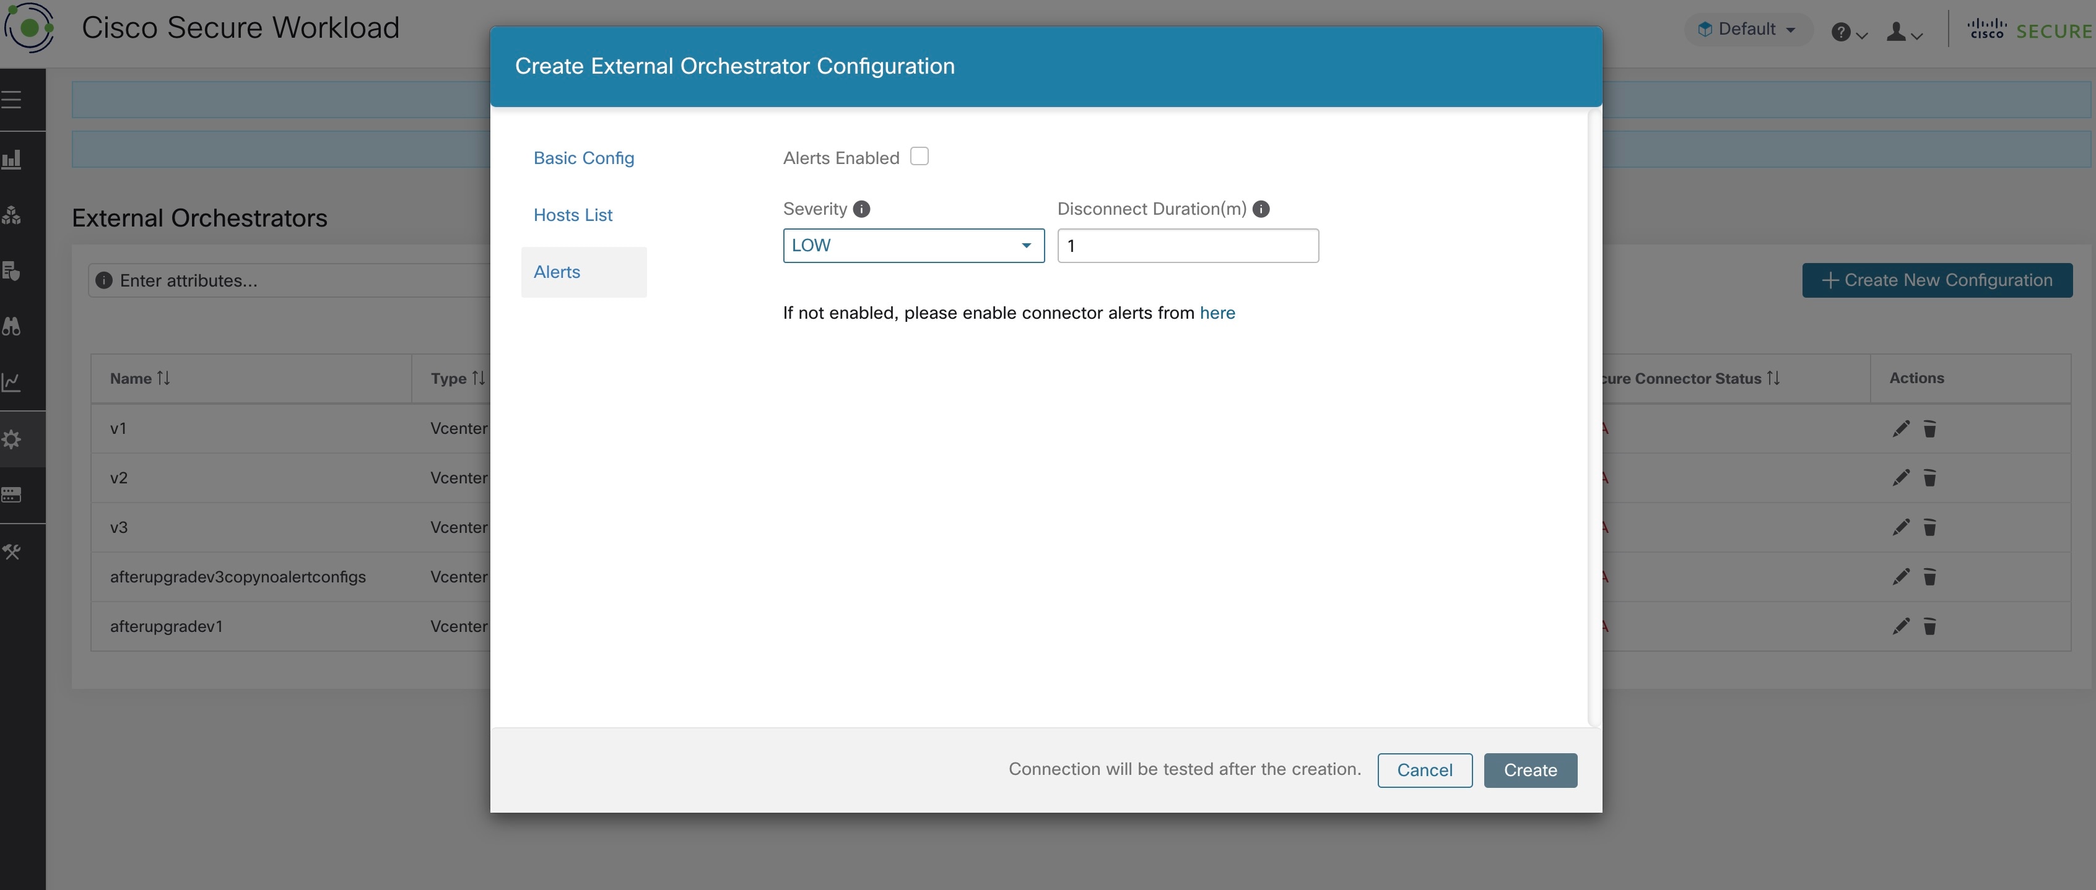Click the Disconnect Duration info icon
2096x890 pixels.
point(1261,209)
